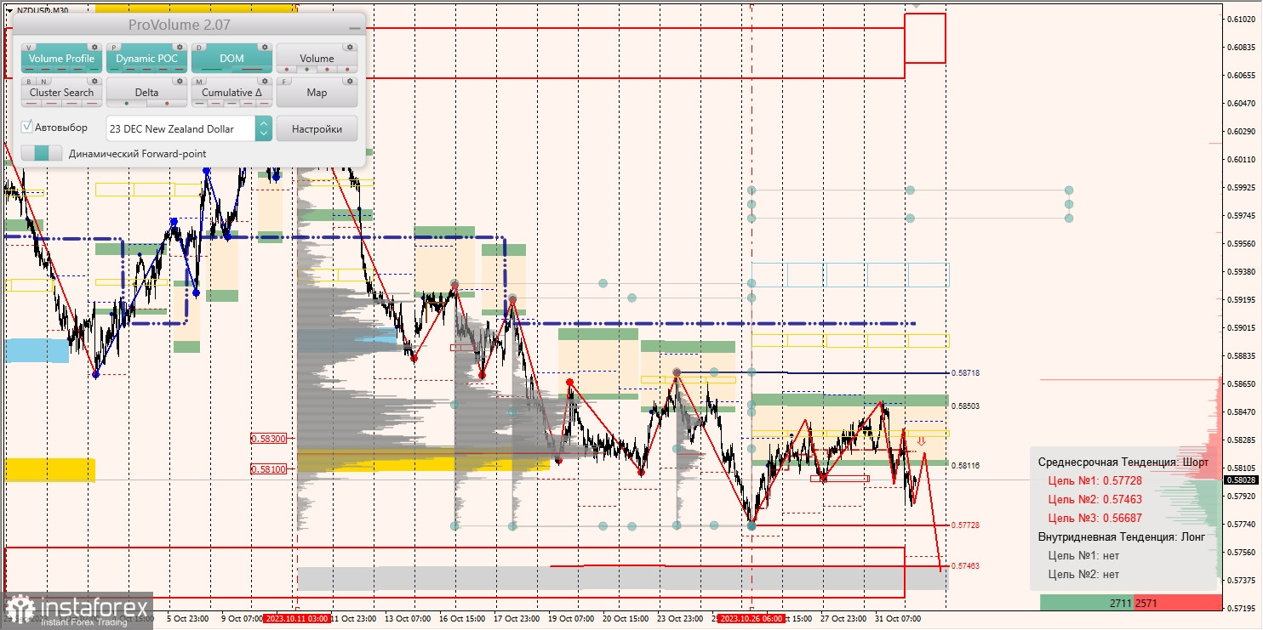Uncheck the Автовыбор checkbox
This screenshot has width=1263, height=630.
[27, 127]
